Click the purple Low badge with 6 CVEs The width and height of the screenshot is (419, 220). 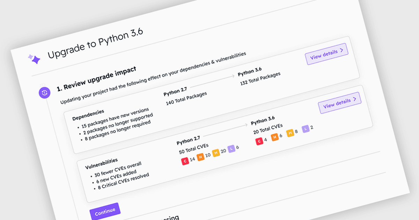[231, 149]
